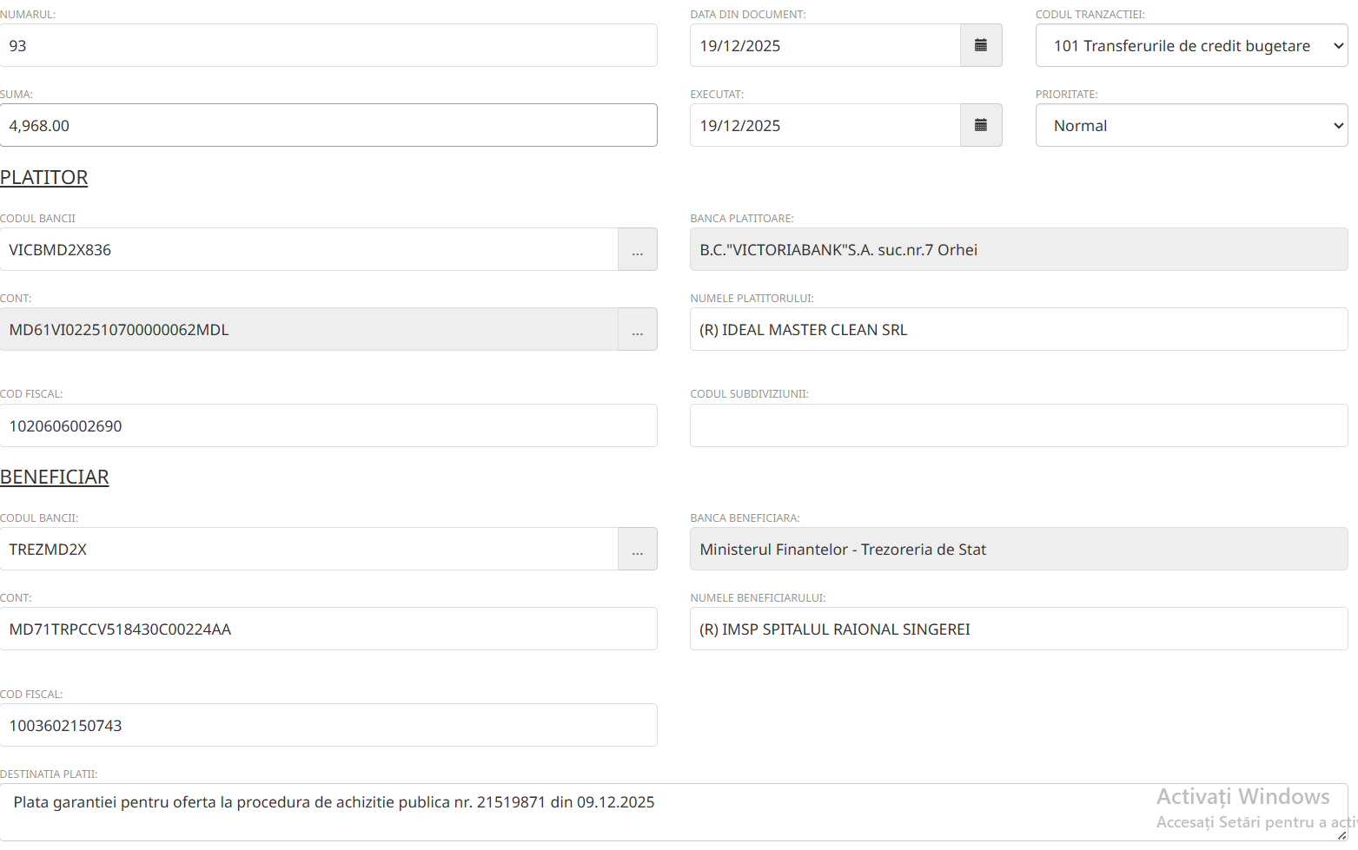Image resolution: width=1358 pixels, height=850 pixels.
Task: Click payer Cod fiscal field 1020606002690
Action: point(328,425)
